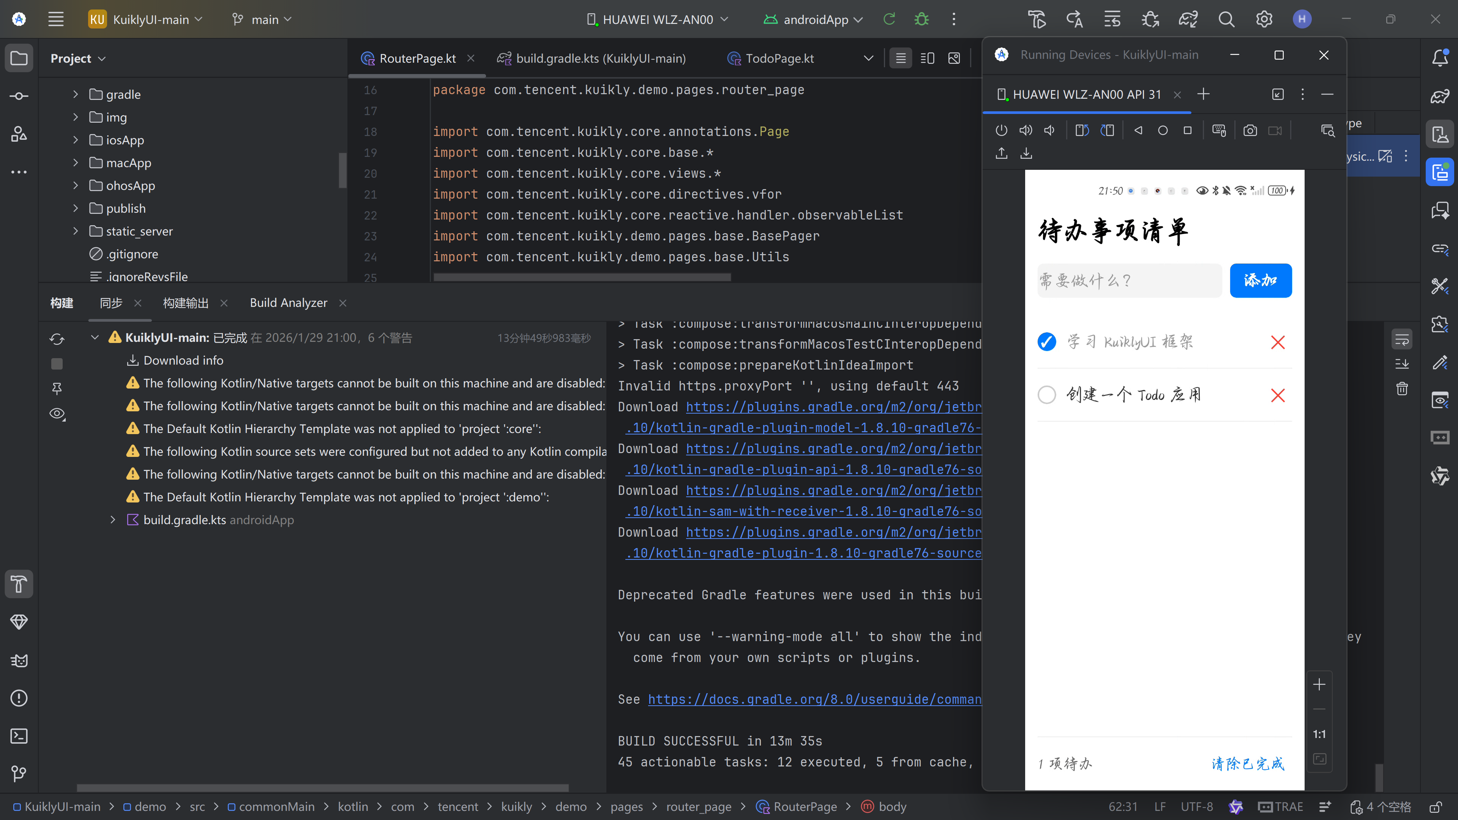Toggle the eye view options in build panel

point(57,414)
